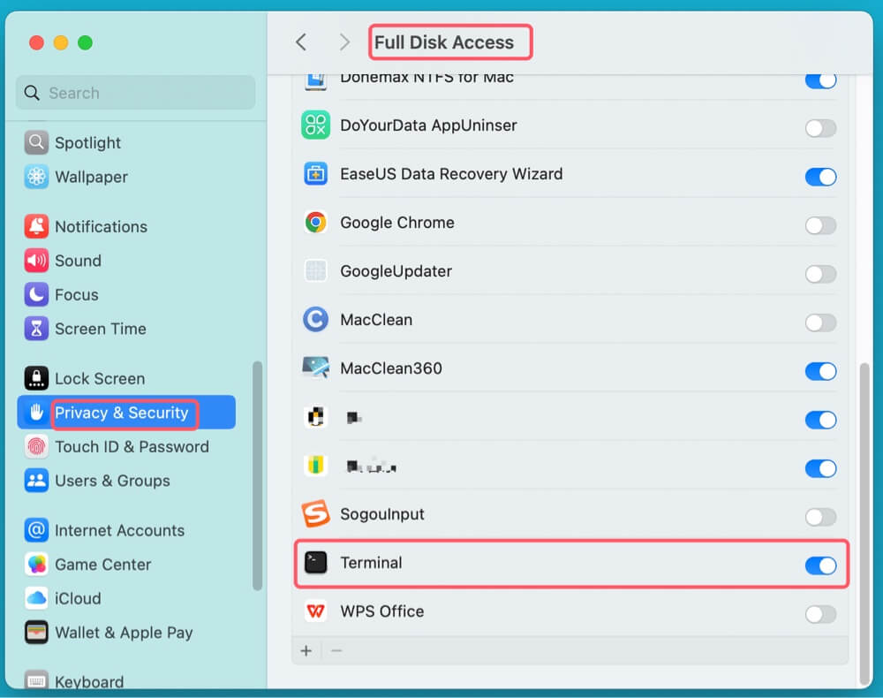This screenshot has width=883, height=698.
Task: Click the DoYourData AppUninser icon
Action: point(315,125)
